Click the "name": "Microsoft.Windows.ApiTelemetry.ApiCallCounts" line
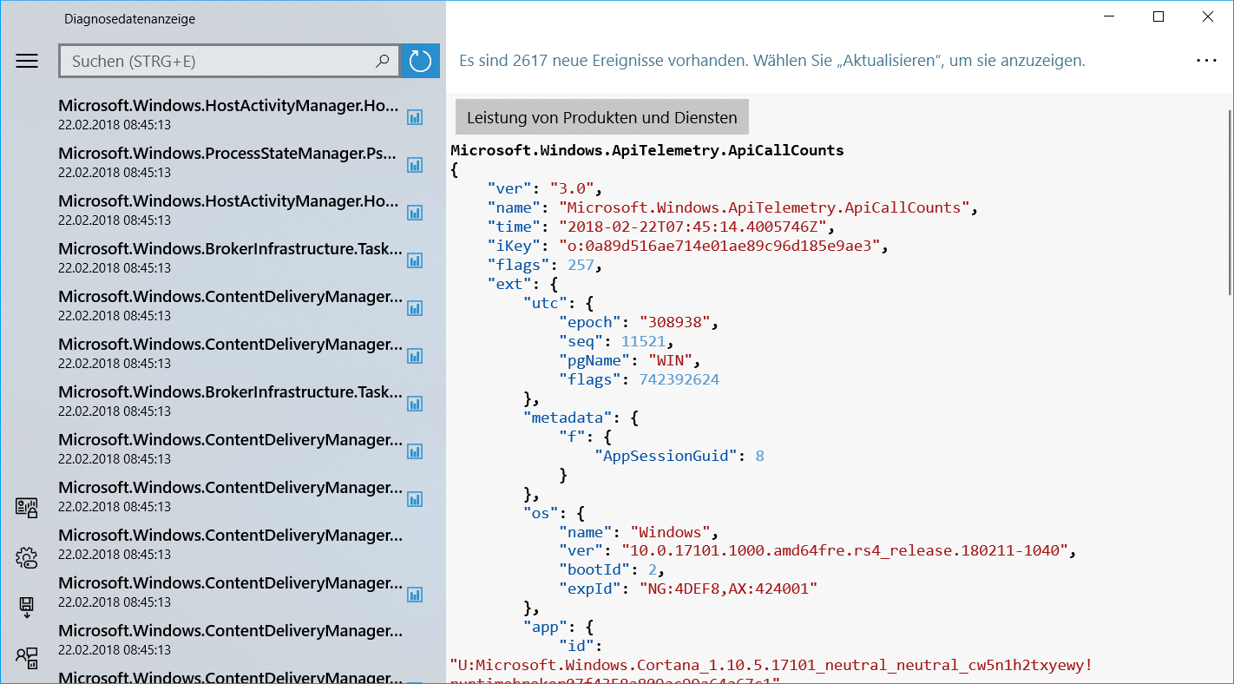 click(x=732, y=207)
